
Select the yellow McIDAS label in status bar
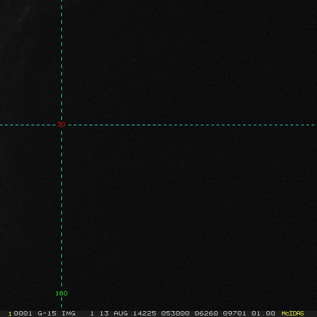pos(293,313)
